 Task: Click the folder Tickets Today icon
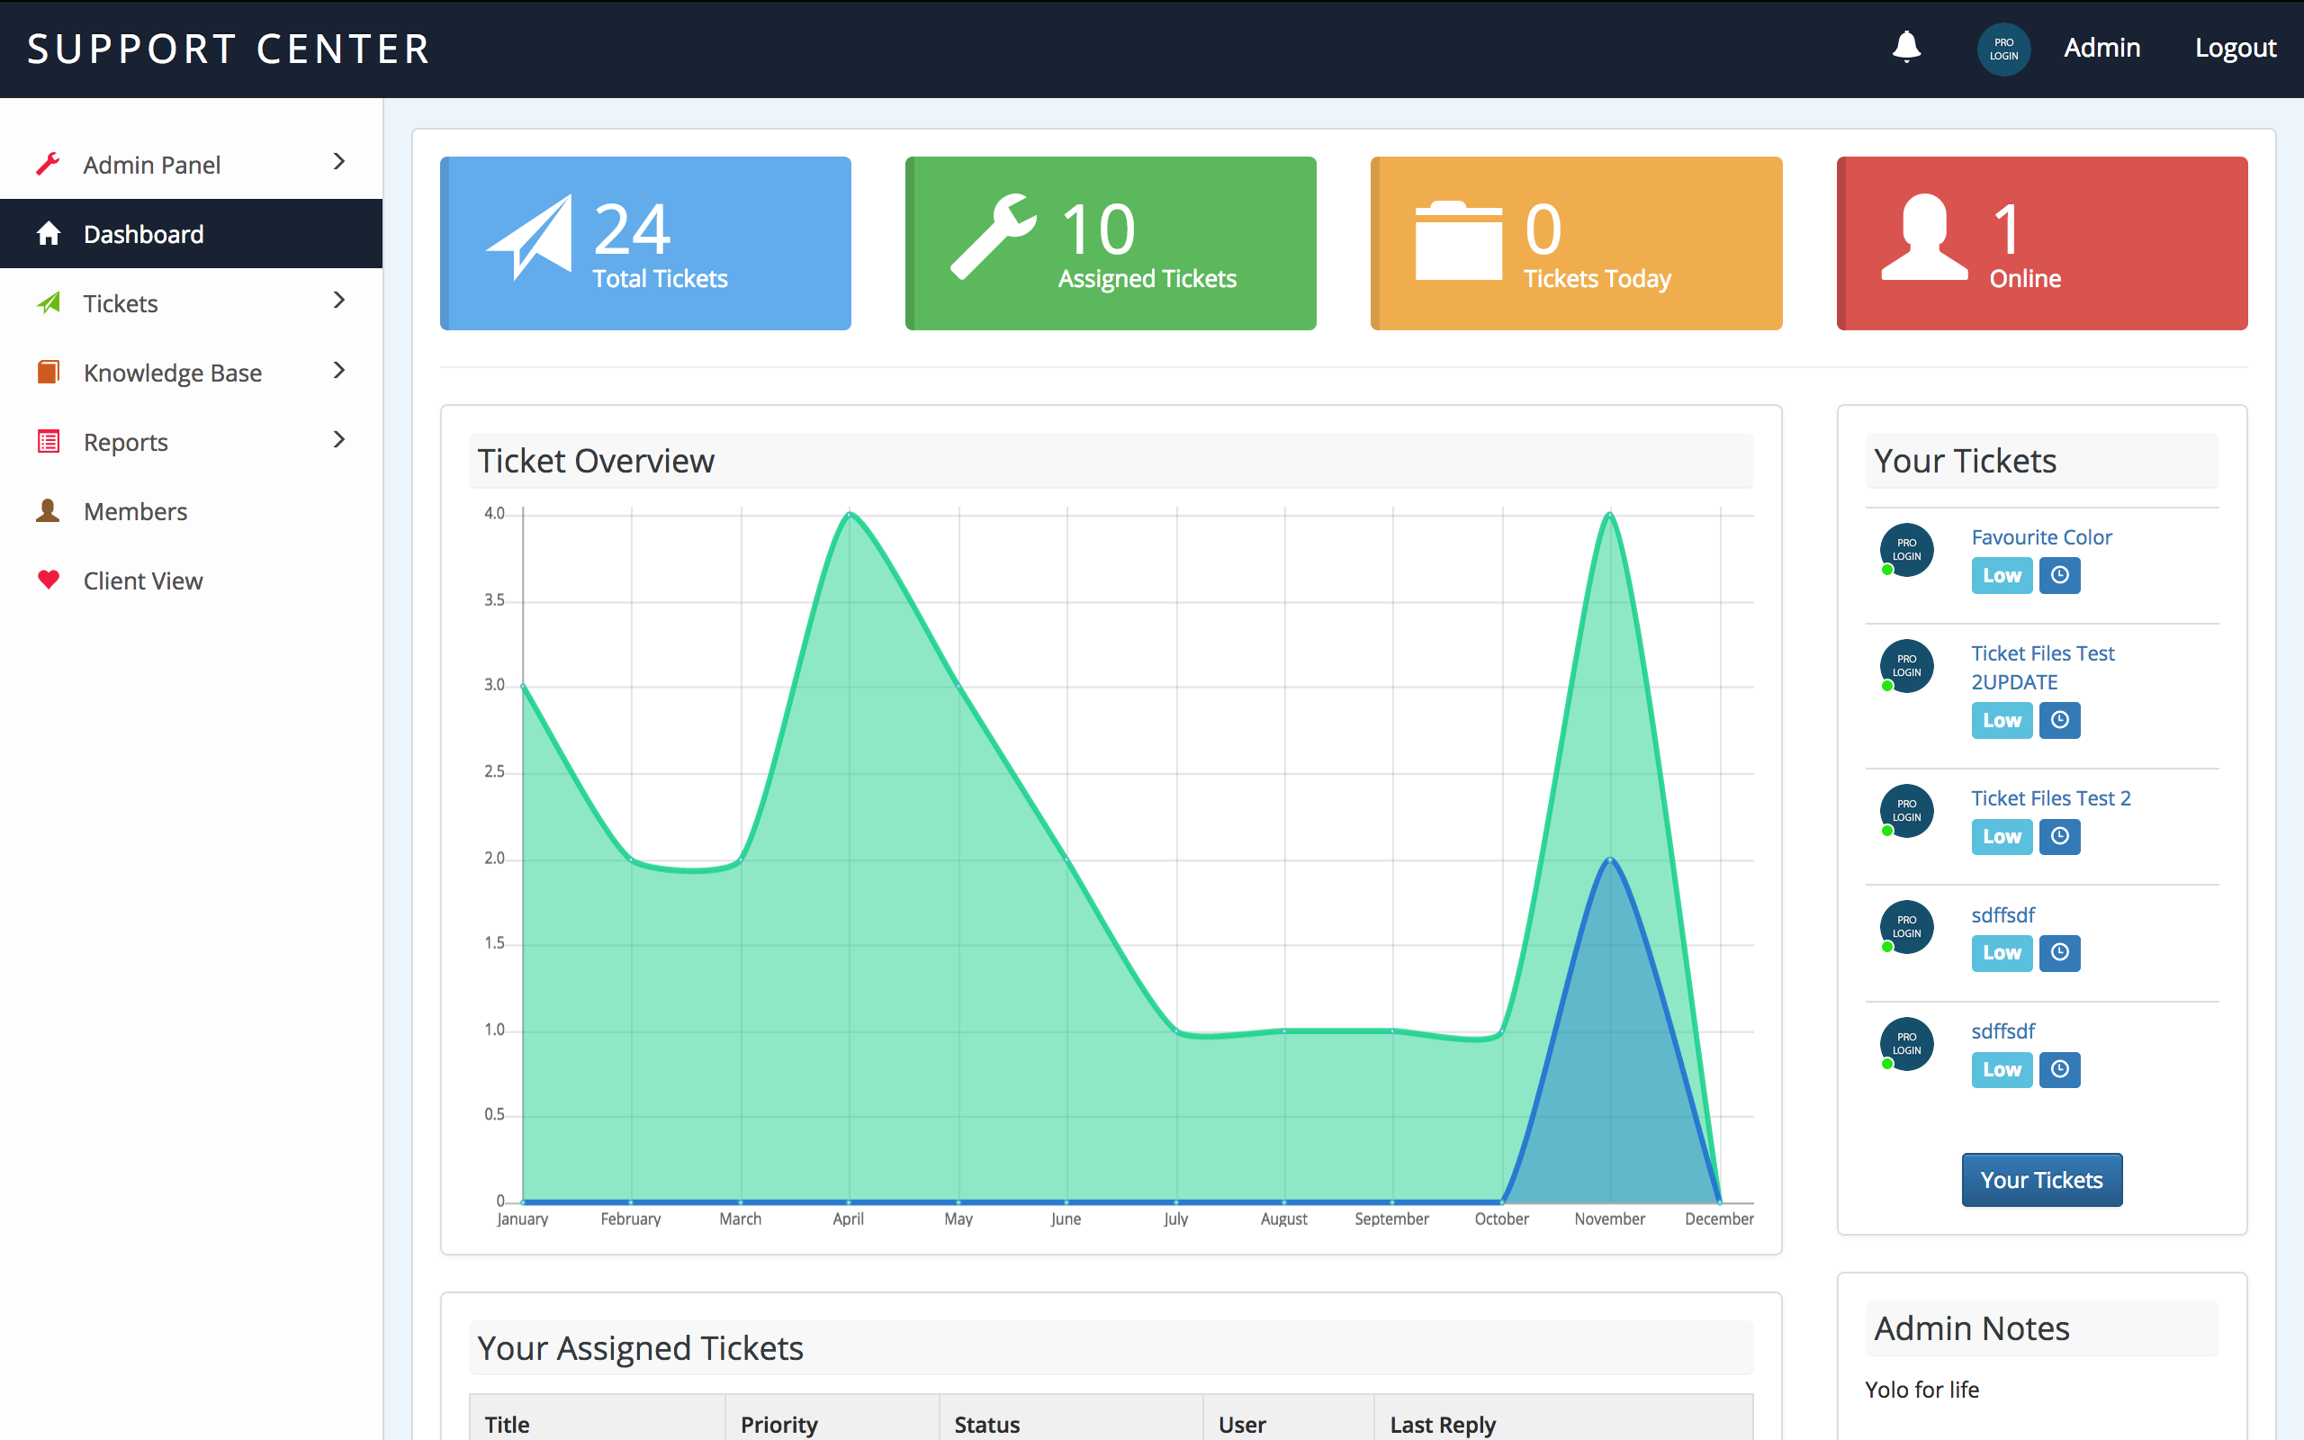1458,242
